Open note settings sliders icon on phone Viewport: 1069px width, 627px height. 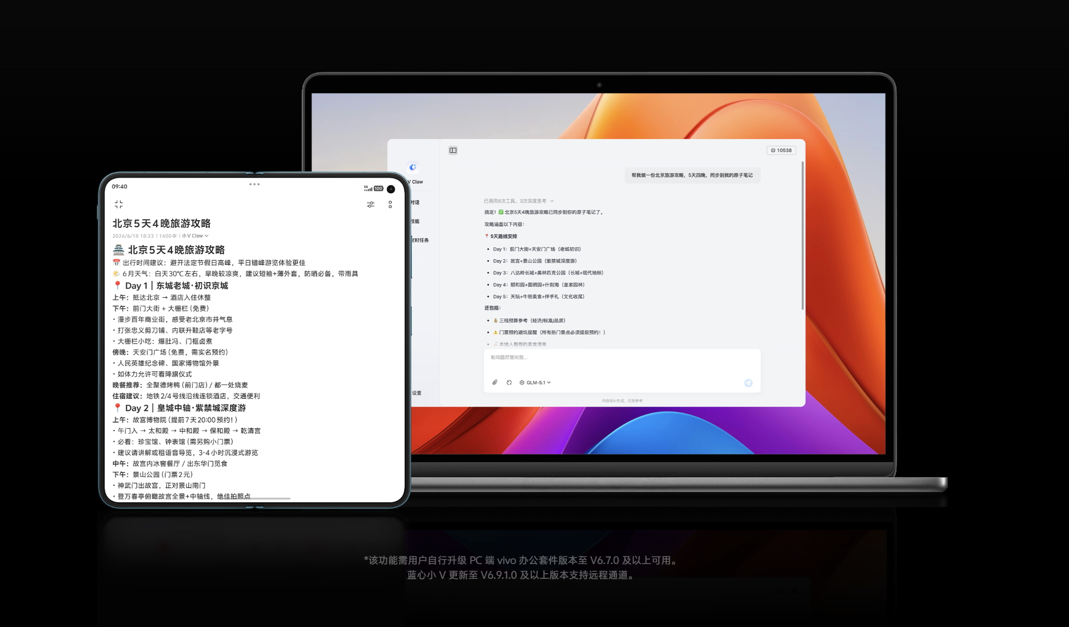click(x=371, y=204)
